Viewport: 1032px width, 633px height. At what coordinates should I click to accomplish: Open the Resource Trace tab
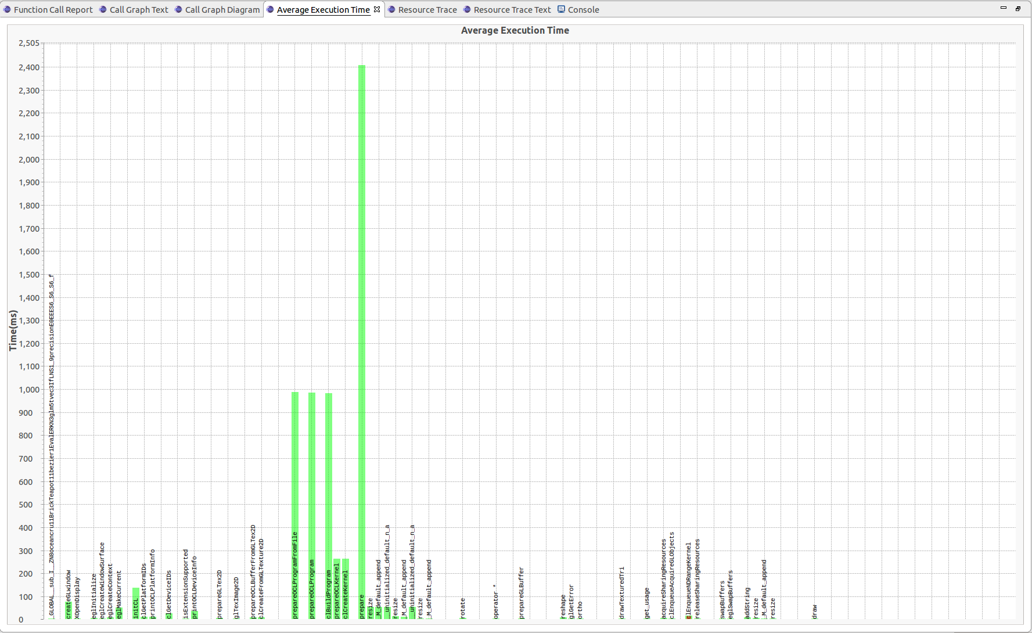pyautogui.click(x=427, y=10)
